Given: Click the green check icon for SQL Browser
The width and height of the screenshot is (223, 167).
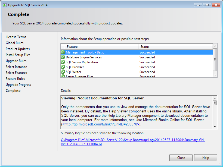Looking at the screenshot, I should (x=63, y=67).
